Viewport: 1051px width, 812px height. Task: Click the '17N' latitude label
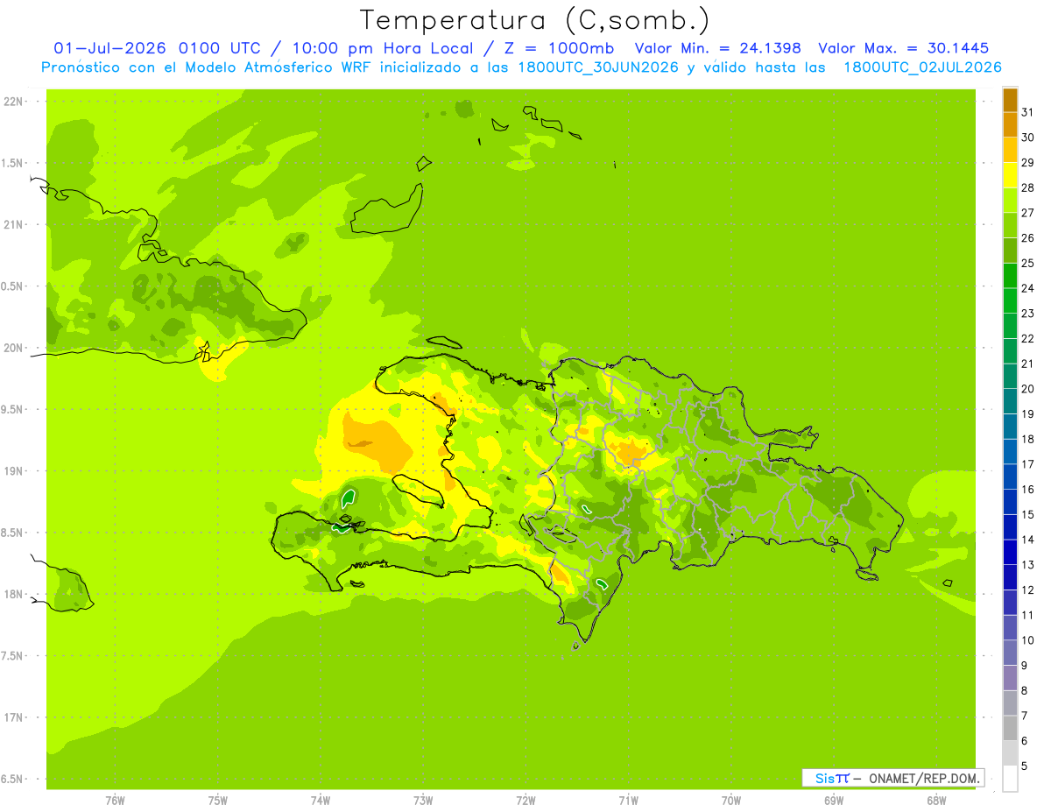pyautogui.click(x=13, y=717)
